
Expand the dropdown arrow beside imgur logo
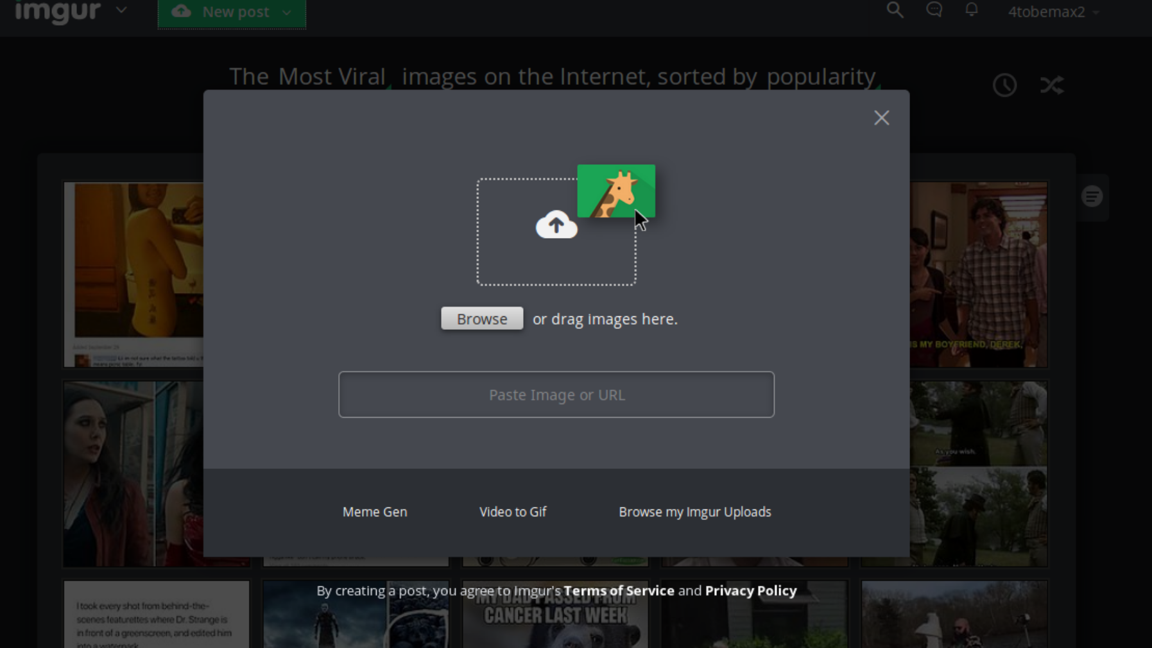tap(121, 11)
